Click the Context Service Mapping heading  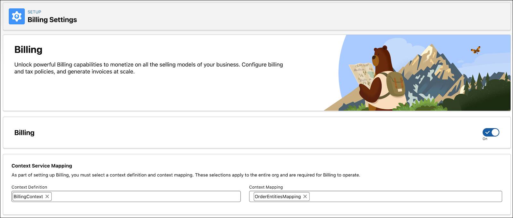[42, 166]
